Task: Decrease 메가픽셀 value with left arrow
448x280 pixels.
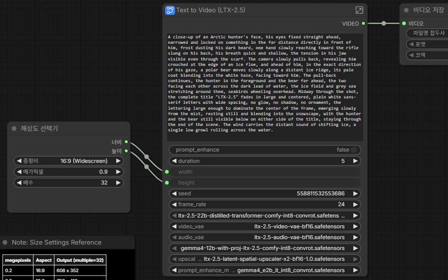Action: (19, 172)
